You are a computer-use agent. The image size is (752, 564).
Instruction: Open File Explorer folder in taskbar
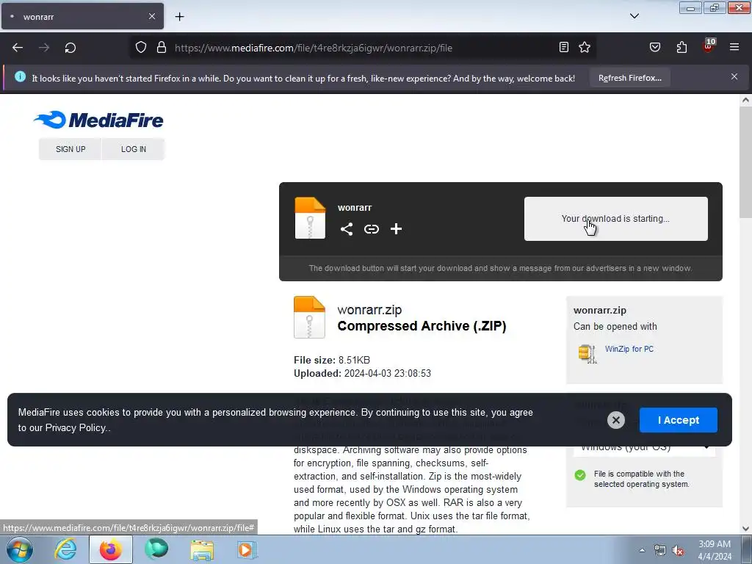(203, 550)
